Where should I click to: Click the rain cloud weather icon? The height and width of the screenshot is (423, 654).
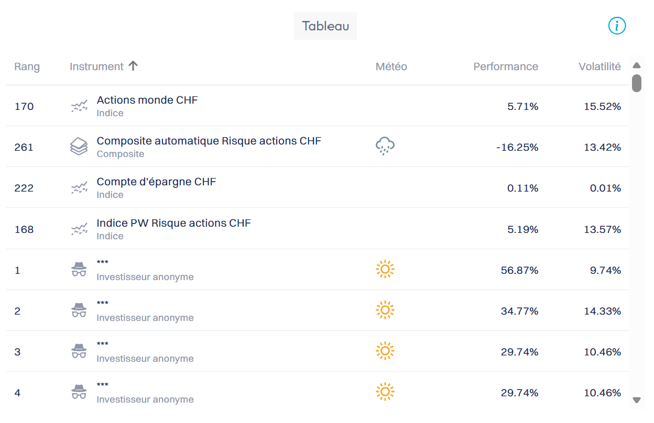tap(385, 146)
